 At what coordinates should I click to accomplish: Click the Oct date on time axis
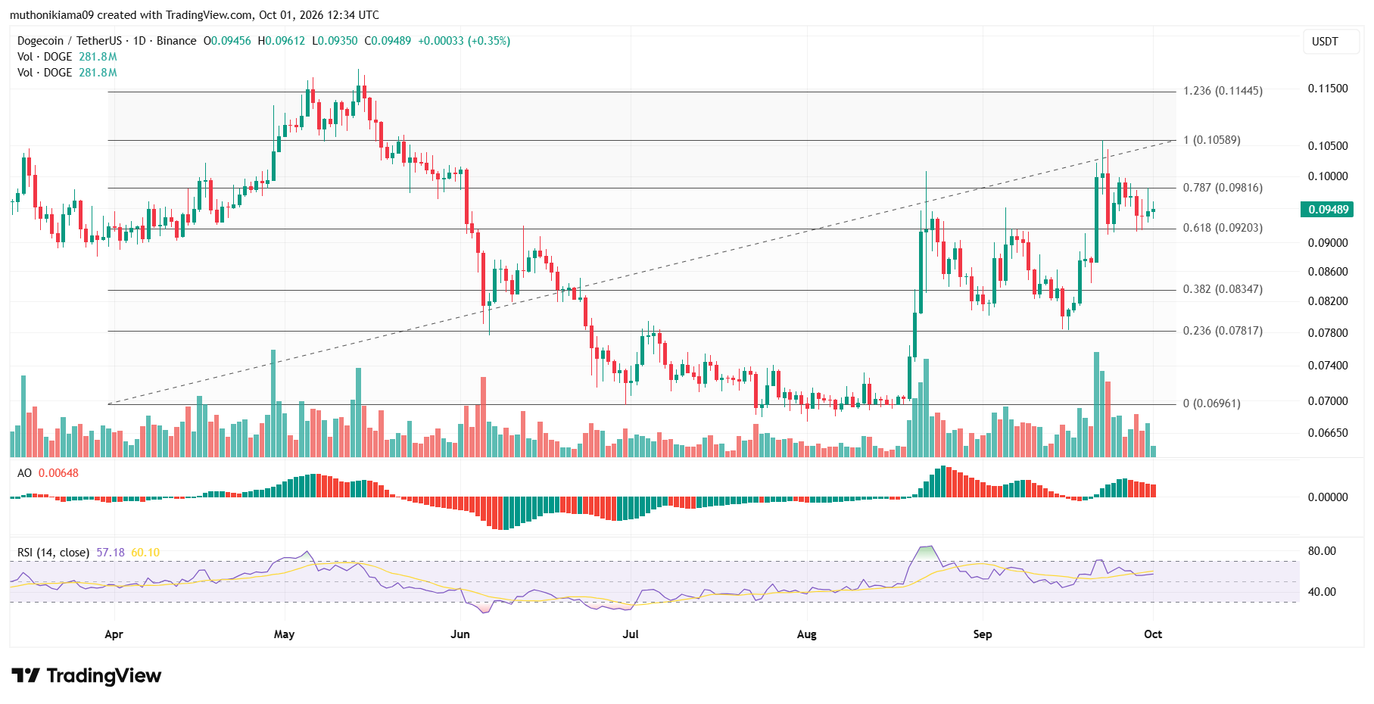click(x=1153, y=634)
